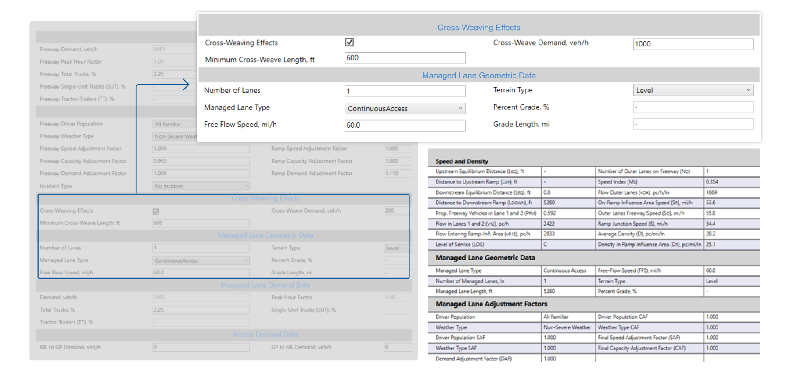Viewport: 790px width, 370px height.
Task: Select Level of Service (LOS) value C
Action: [546, 245]
